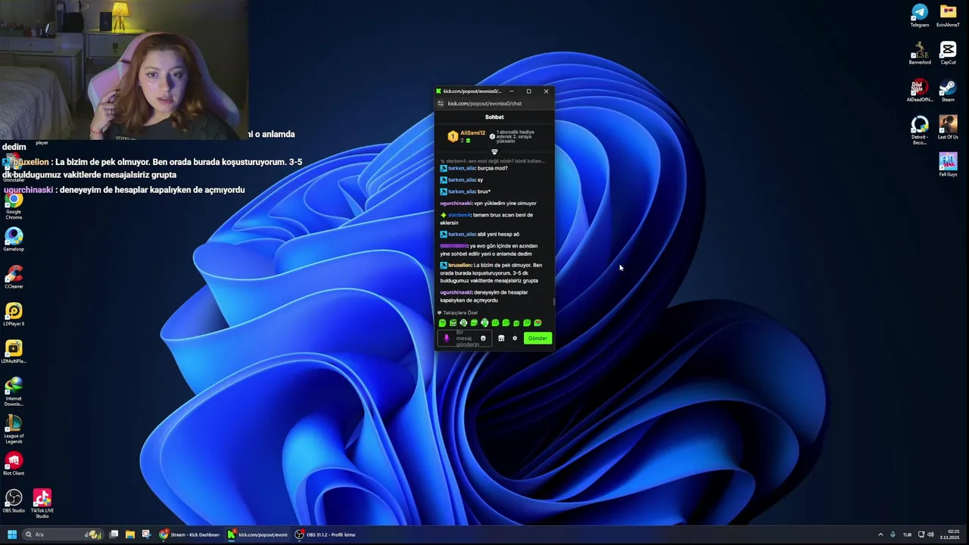Open Snipping Tool from taskbar
This screenshot has width=969, height=545.
pos(146,534)
